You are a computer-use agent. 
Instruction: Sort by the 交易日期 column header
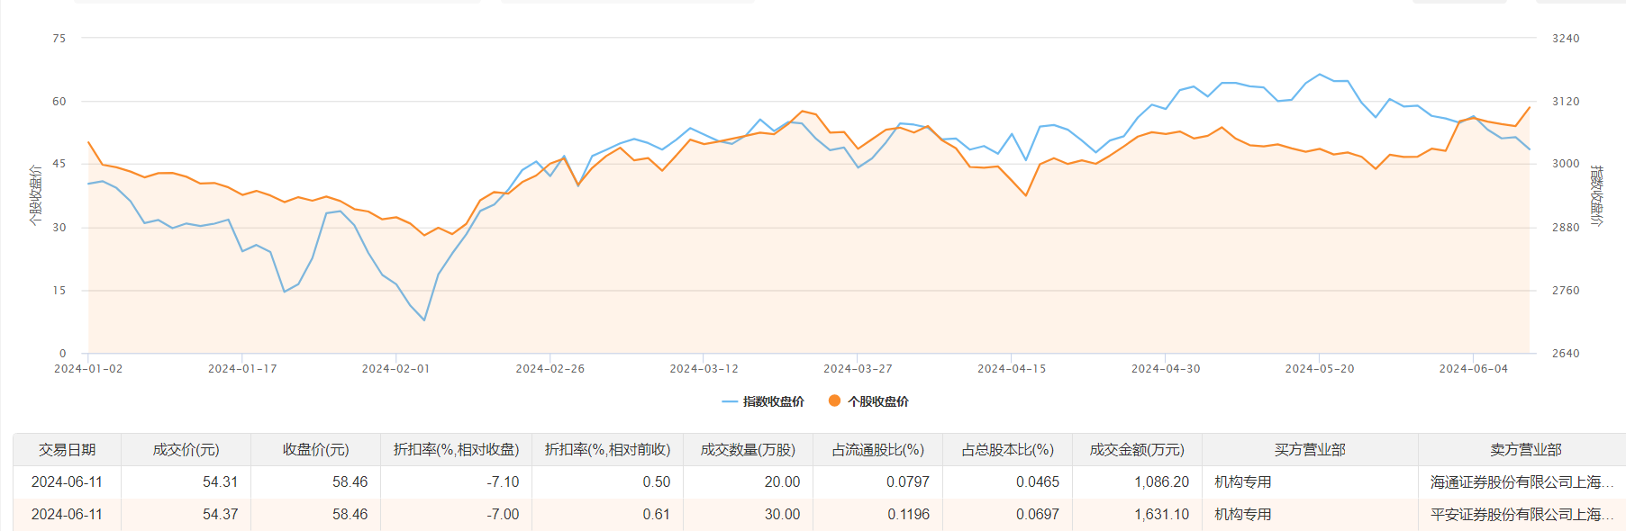point(67,449)
